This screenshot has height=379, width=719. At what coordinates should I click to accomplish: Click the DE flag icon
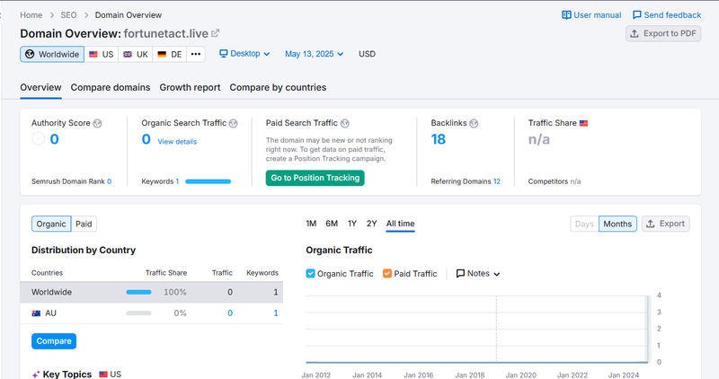point(162,54)
